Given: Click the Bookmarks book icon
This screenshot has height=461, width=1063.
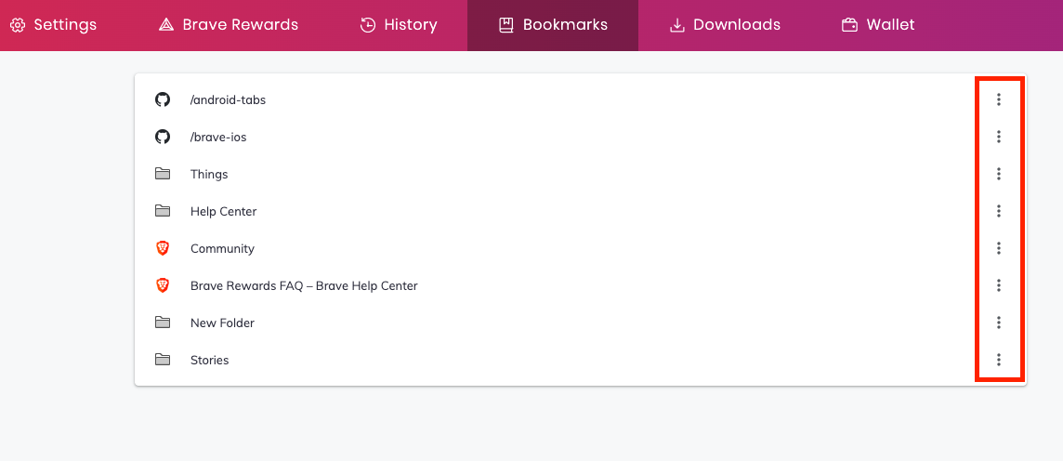Looking at the screenshot, I should pyautogui.click(x=505, y=25).
